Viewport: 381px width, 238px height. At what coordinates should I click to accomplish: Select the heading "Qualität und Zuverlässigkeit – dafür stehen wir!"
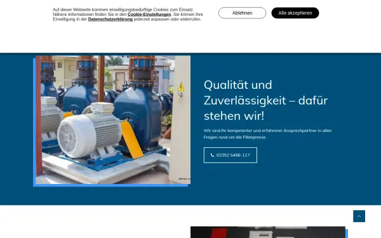(265, 100)
